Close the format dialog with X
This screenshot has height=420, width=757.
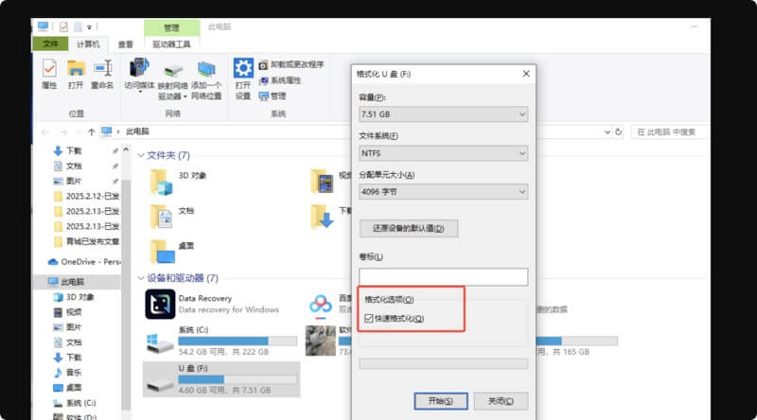point(526,74)
